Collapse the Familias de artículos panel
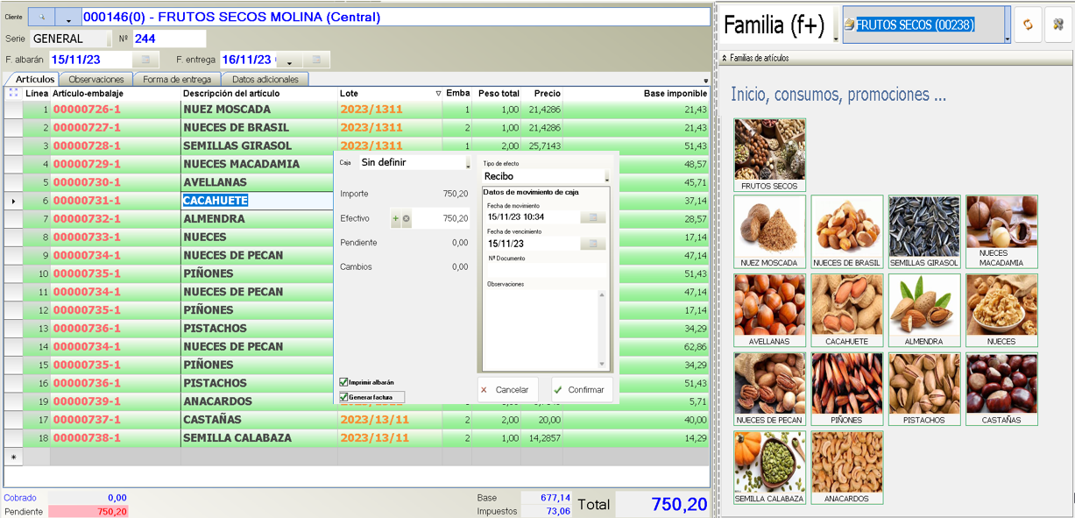The image size is (1075, 518). [725, 58]
